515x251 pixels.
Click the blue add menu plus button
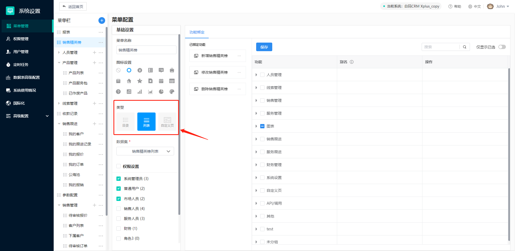102,20
